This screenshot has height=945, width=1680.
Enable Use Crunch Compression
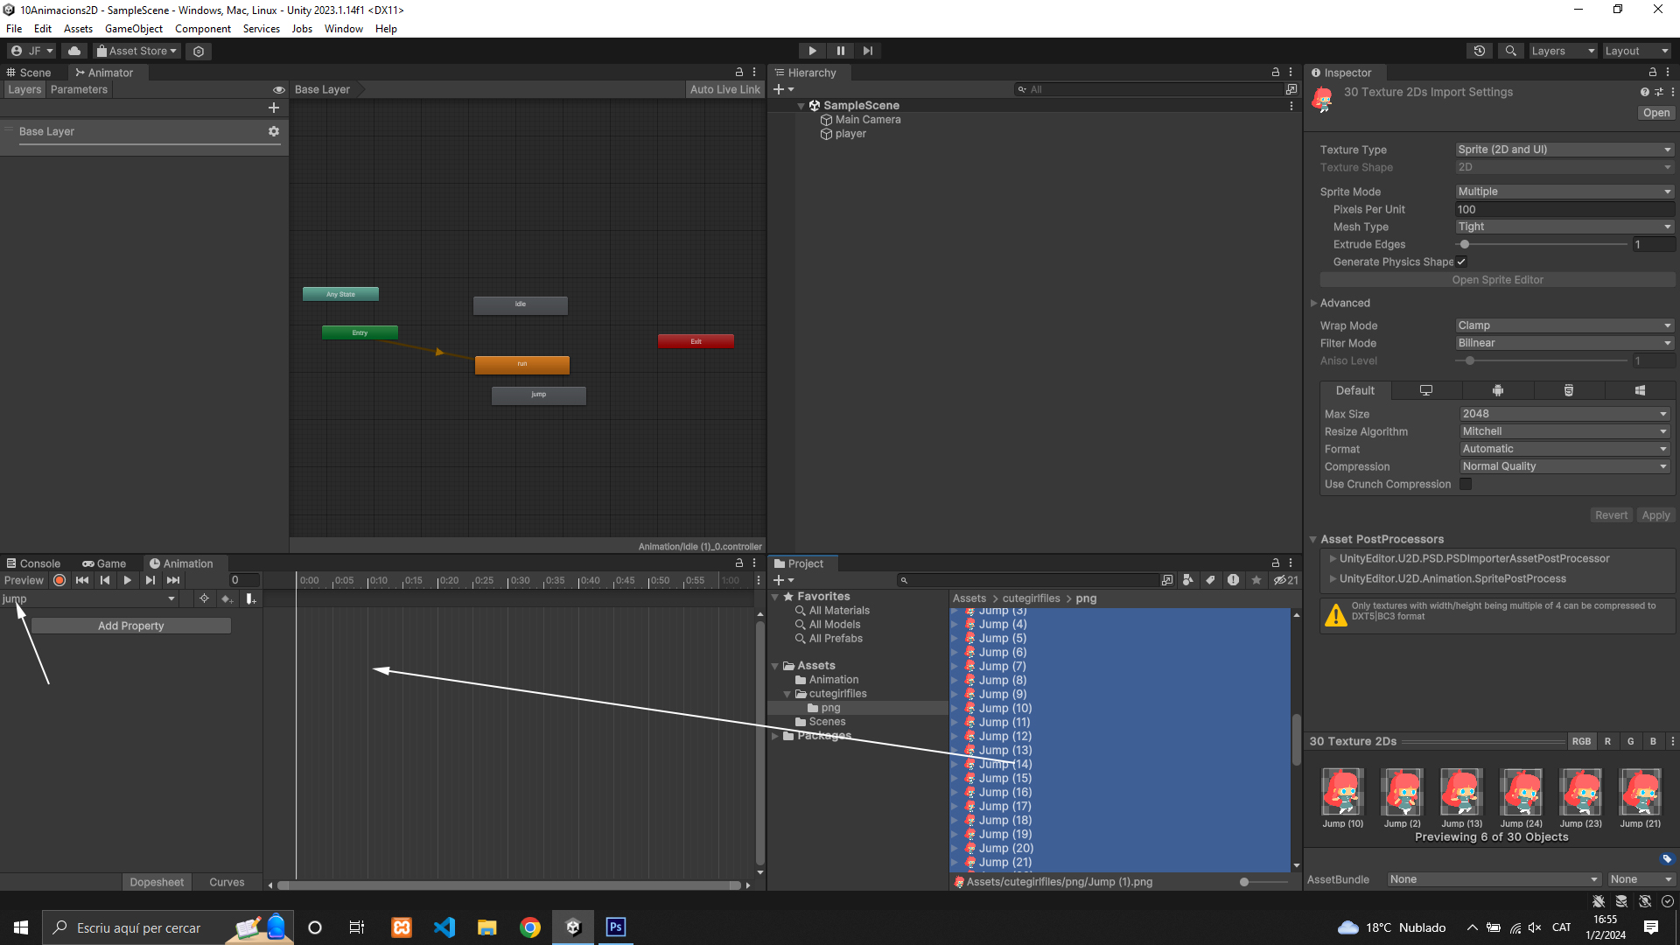[x=1466, y=484]
